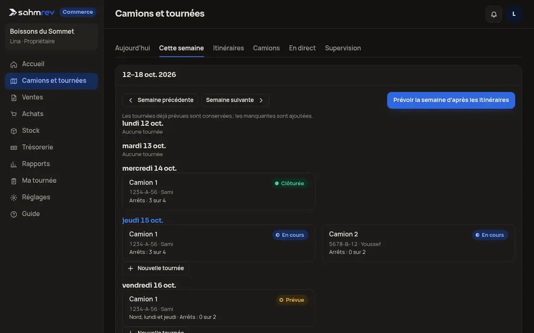The width and height of the screenshot is (534, 333).
Task: Open Trésorerie in the sidebar
Action: point(51,147)
